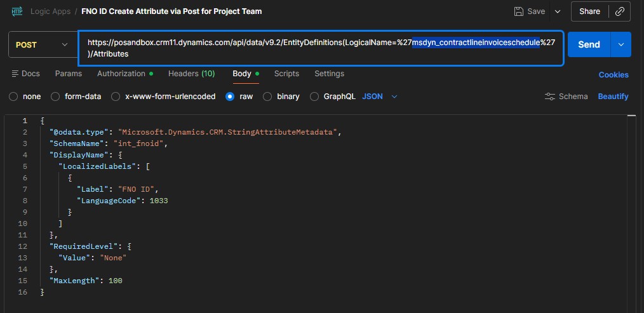The image size is (644, 313).
Task: Click the Logic Apps breadcrumb
Action: 51,11
